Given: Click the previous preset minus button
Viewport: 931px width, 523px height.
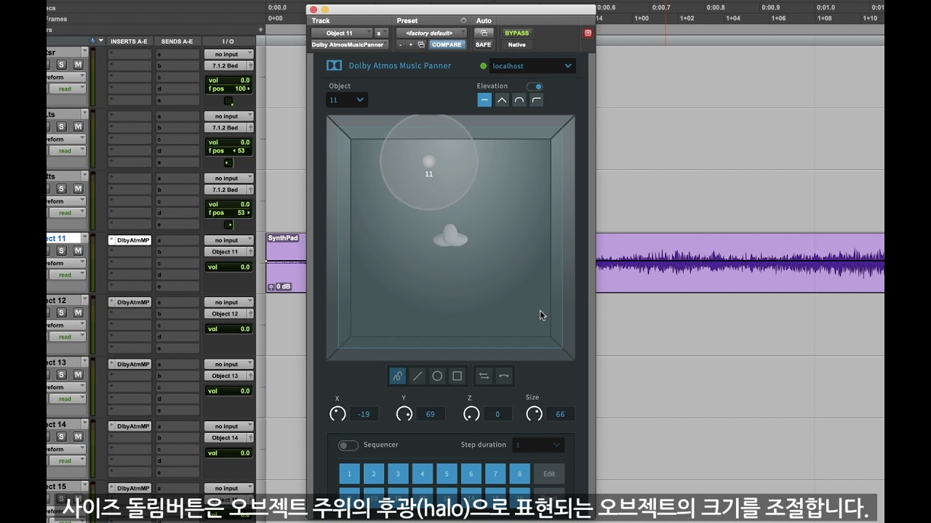Looking at the screenshot, I should pyautogui.click(x=400, y=45).
